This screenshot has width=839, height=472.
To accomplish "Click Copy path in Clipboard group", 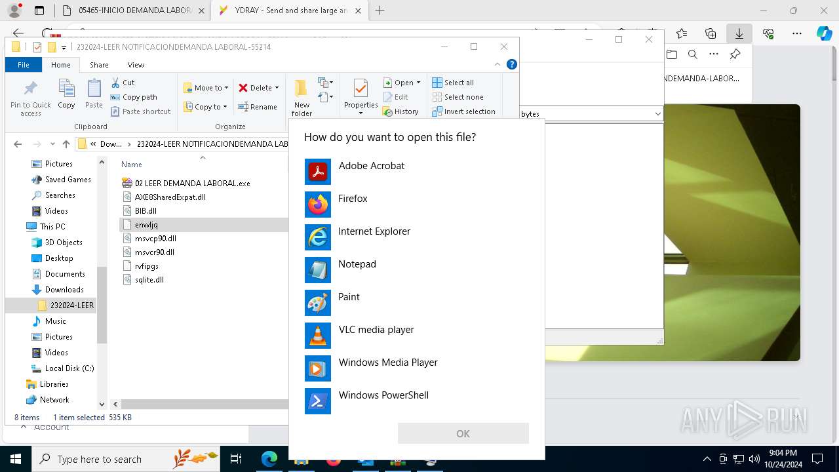I will pos(134,97).
